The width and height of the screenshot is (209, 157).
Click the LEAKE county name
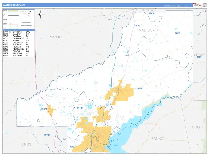click(x=200, y=55)
